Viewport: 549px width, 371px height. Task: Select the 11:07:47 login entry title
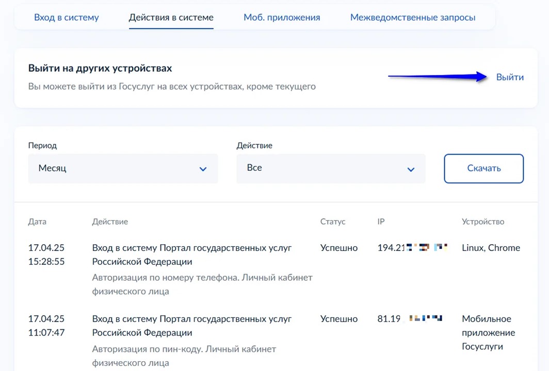(192, 326)
